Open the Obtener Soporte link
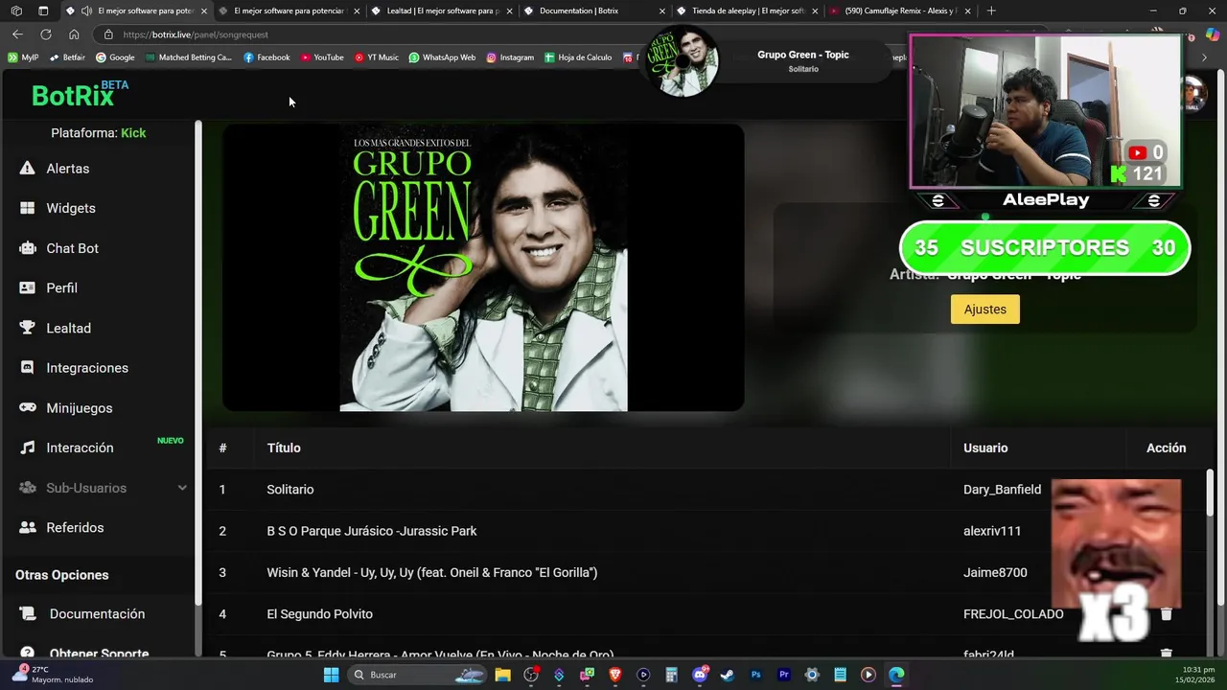Image resolution: width=1227 pixels, height=690 pixels. coord(99,654)
